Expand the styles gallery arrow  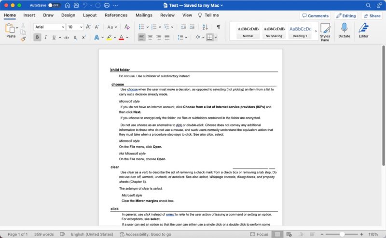[316, 31]
